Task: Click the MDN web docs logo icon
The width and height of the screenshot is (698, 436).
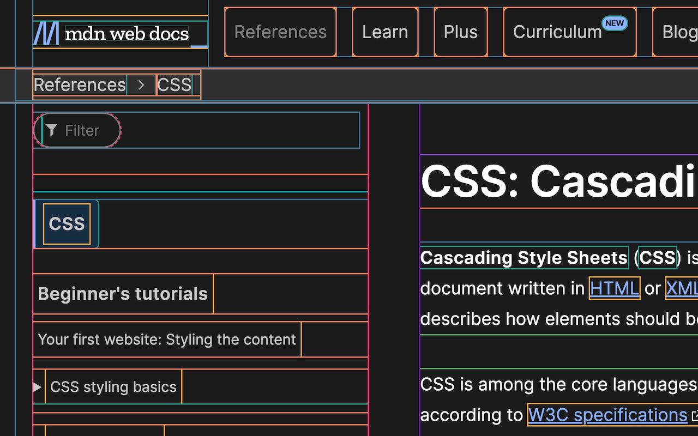Action: click(x=47, y=34)
